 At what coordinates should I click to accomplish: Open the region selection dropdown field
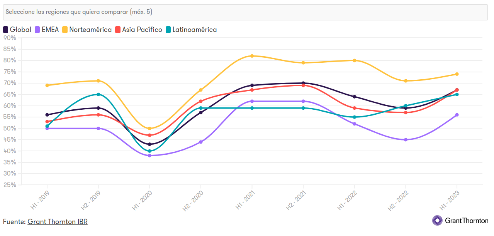coord(245,12)
